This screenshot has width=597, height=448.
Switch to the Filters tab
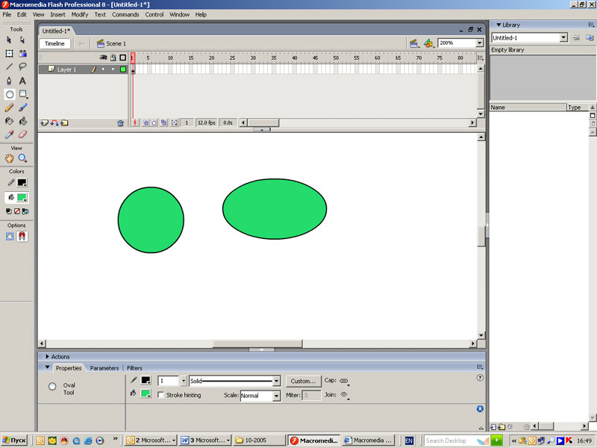(x=134, y=368)
